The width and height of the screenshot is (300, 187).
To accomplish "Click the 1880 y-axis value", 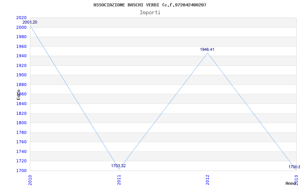I will (x=21, y=85).
